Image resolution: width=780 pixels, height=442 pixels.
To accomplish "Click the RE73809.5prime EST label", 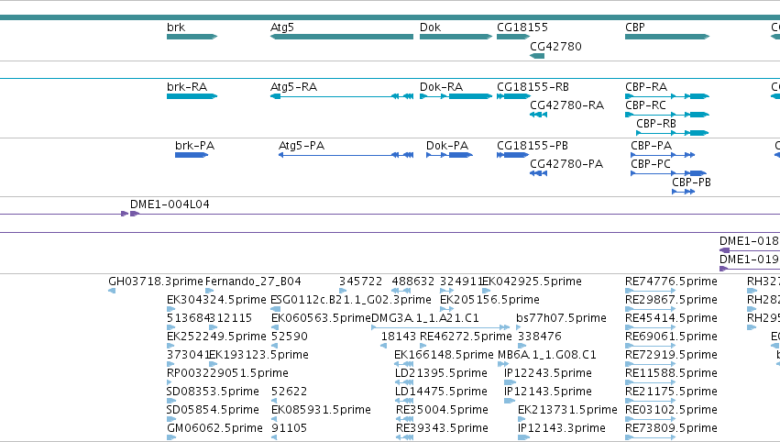I will click(x=671, y=428).
